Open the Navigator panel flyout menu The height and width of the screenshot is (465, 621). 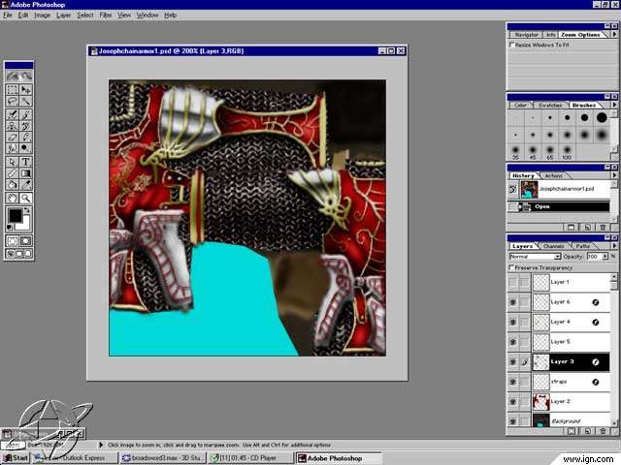[x=614, y=35]
